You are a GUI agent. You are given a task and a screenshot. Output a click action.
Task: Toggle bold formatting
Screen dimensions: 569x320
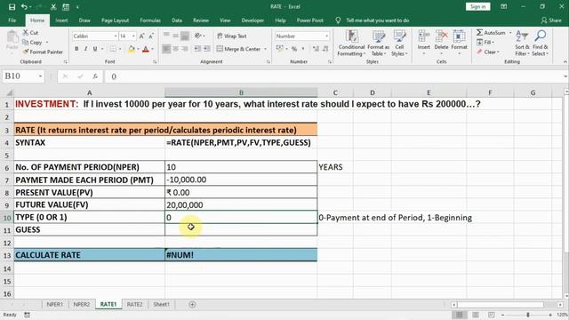76,49
